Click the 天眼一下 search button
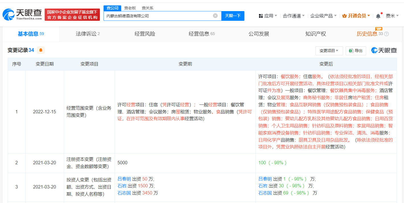Screen dimensions: 404x203 pyautogui.click(x=233, y=16)
